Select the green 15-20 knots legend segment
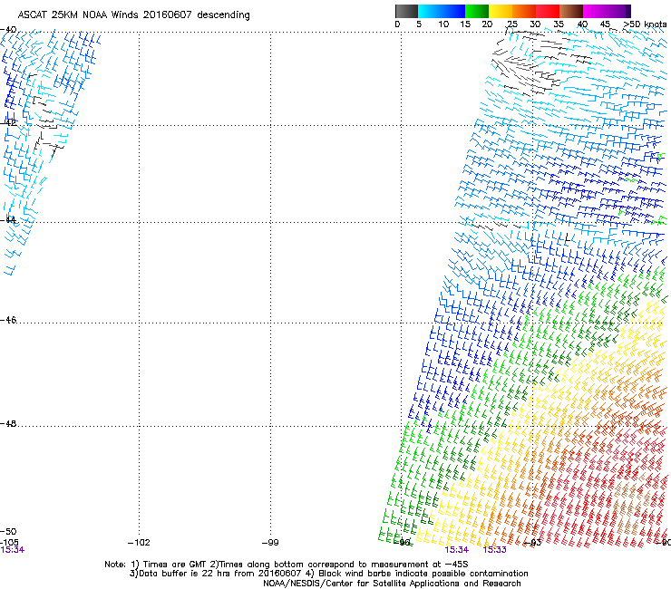671x589 pixels. (x=477, y=11)
